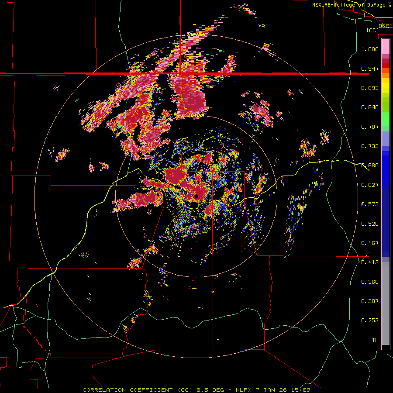Image resolution: width=393 pixels, height=393 pixels.
Task: Click the 0.733 scale label
Action: click(370, 146)
